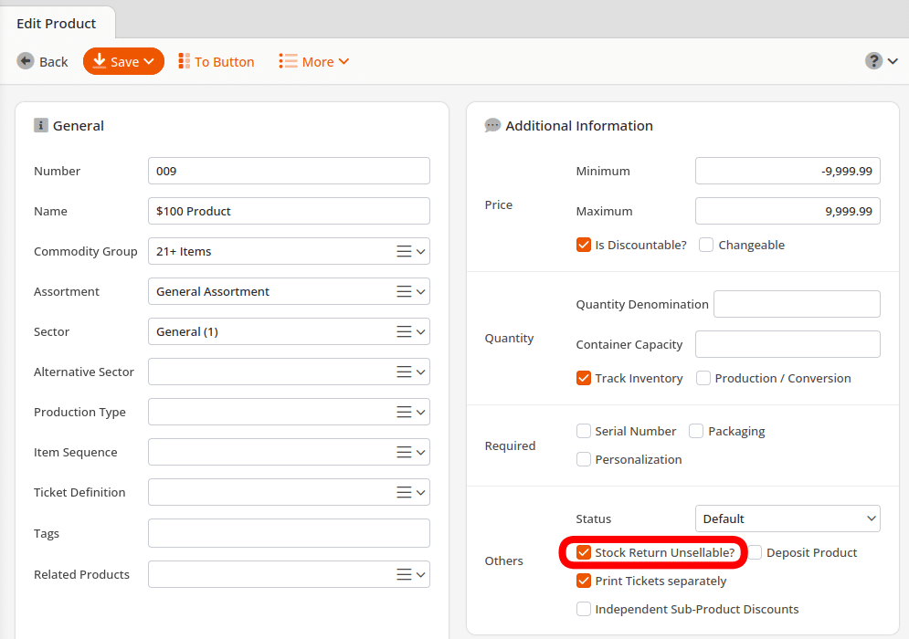Screen dimensions: 909x639
Task: Disable the Track Inventory checkbox
Action: 584,378
